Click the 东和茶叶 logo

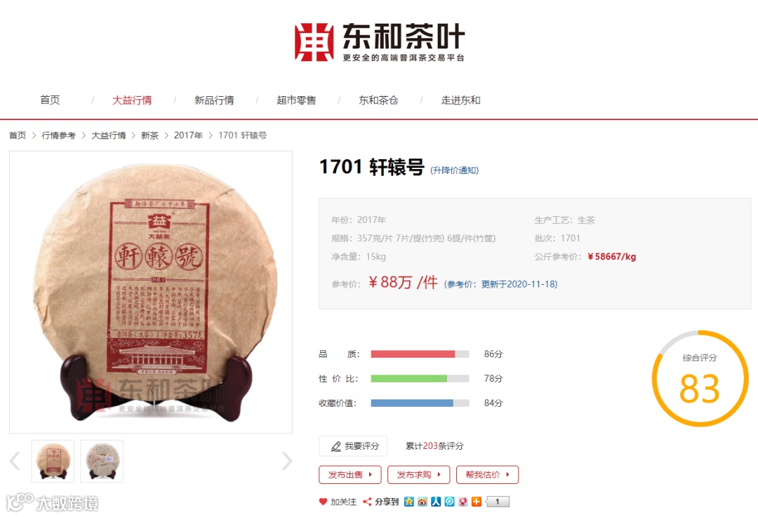(x=380, y=43)
